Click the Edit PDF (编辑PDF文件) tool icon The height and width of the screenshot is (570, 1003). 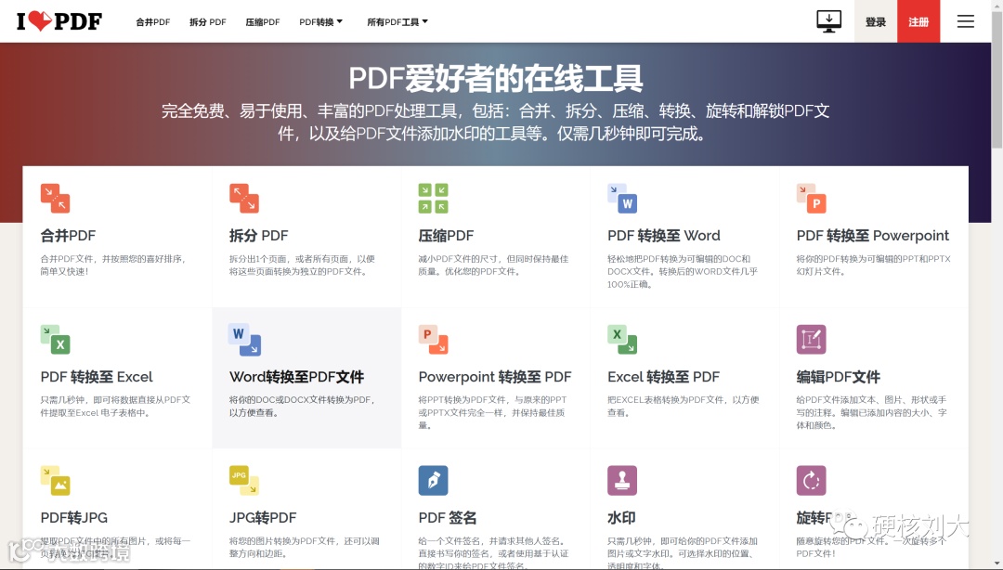811,339
